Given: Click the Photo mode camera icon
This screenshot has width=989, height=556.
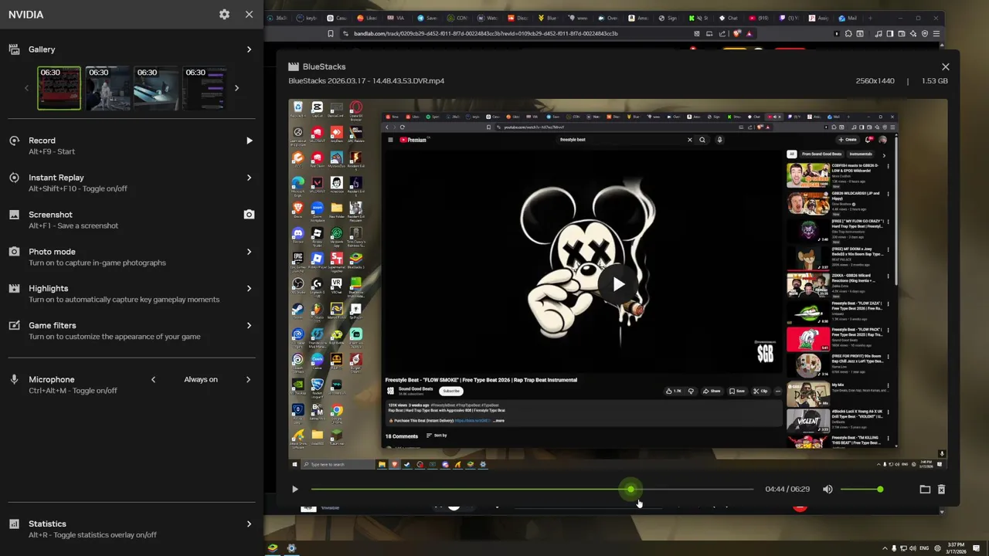Looking at the screenshot, I should (x=14, y=252).
